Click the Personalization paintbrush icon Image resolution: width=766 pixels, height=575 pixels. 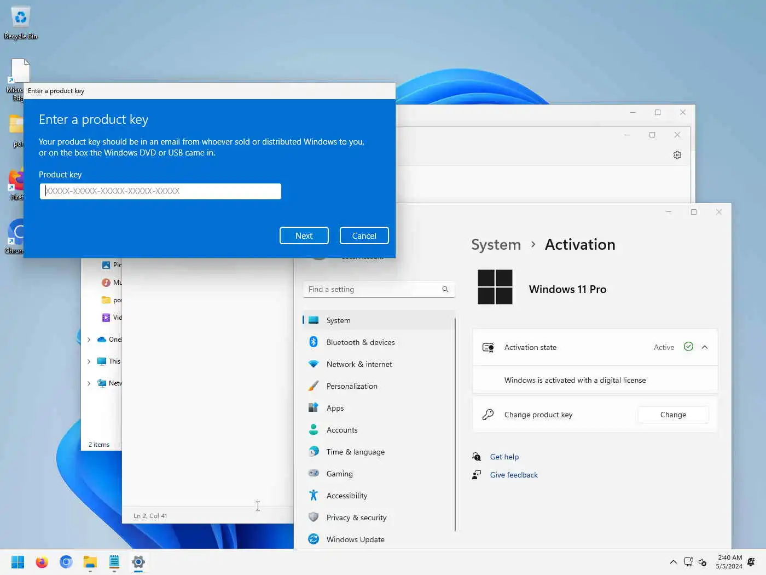pos(314,386)
